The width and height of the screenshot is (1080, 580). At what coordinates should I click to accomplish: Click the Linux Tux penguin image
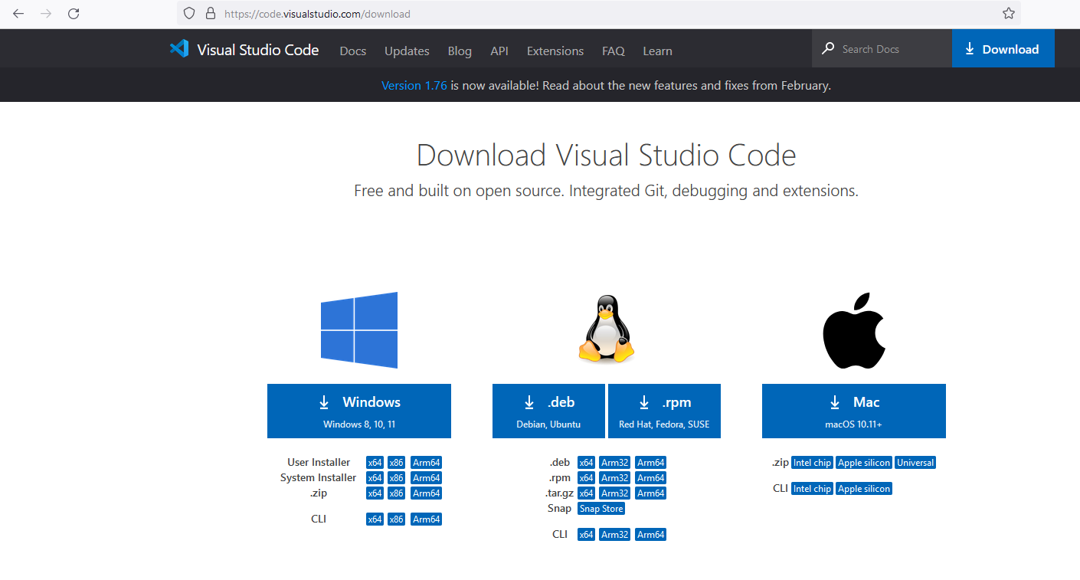(607, 329)
